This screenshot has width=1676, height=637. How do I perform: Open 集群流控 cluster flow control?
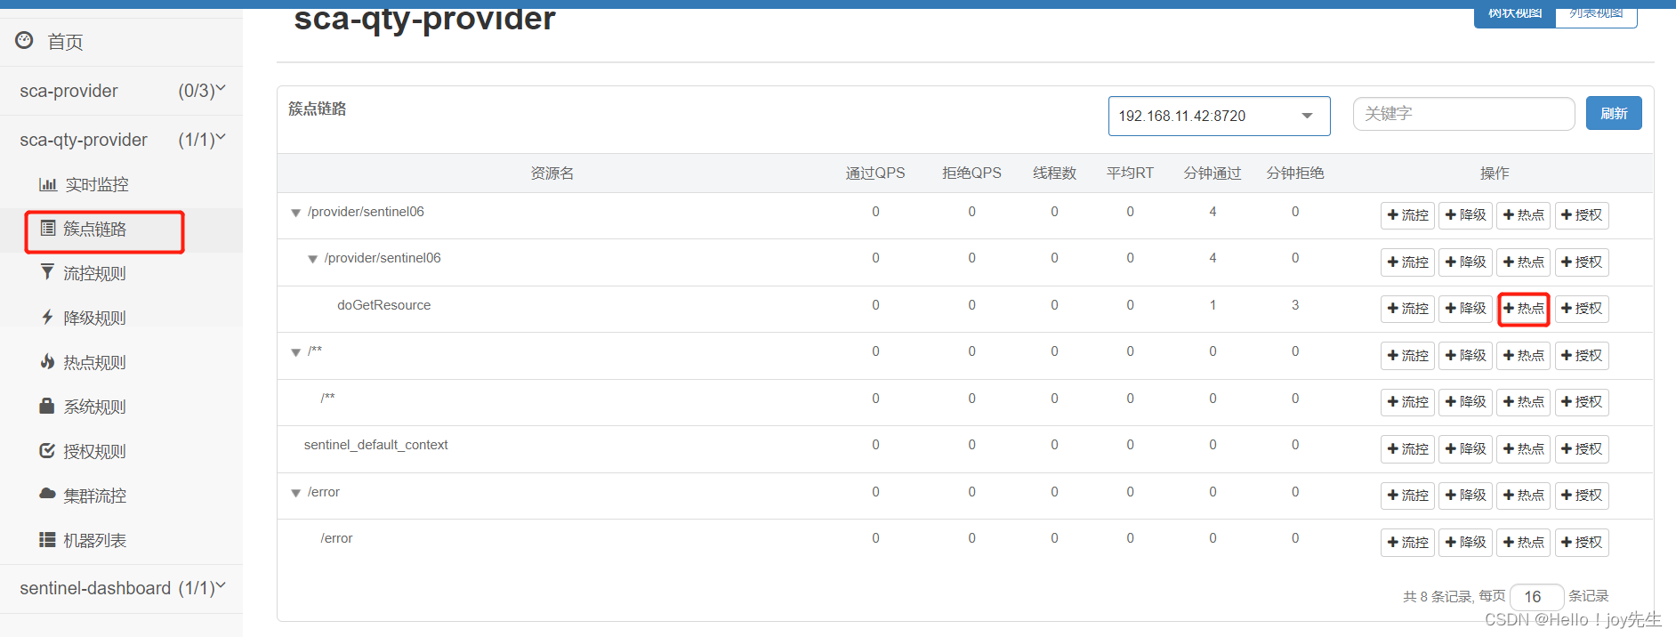click(x=95, y=496)
